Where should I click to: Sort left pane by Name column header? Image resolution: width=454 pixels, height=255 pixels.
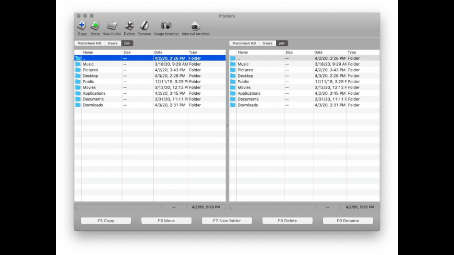point(102,53)
